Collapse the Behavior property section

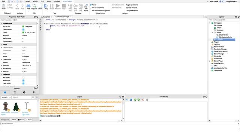pyautogui.click(x=1, y=74)
